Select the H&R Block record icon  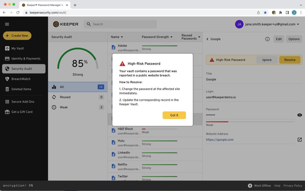tap(113, 130)
